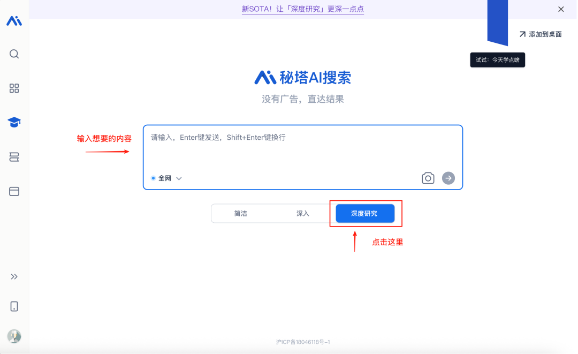Viewport: 578px width, 354px height.
Task: Open the four-squares apps icon in the sidebar
Action: coord(14,88)
